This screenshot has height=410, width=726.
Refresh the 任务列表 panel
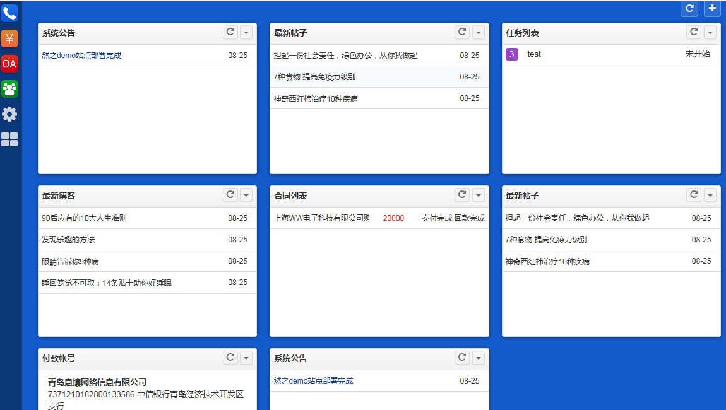click(x=694, y=32)
